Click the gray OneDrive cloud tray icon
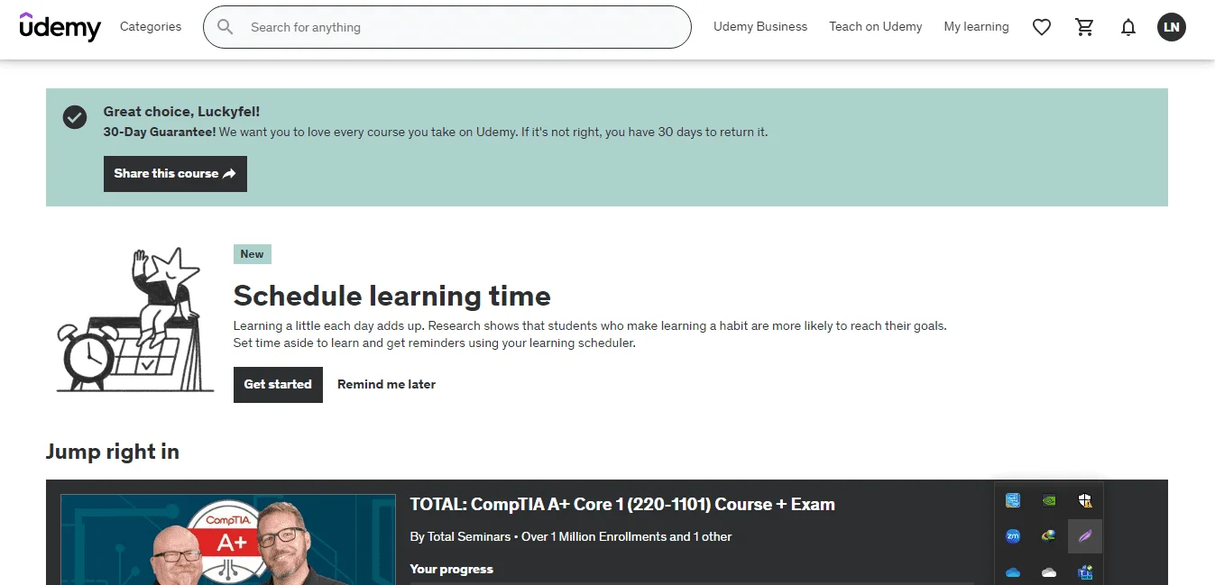Screen dimensions: 1215x585 [x=1049, y=572]
